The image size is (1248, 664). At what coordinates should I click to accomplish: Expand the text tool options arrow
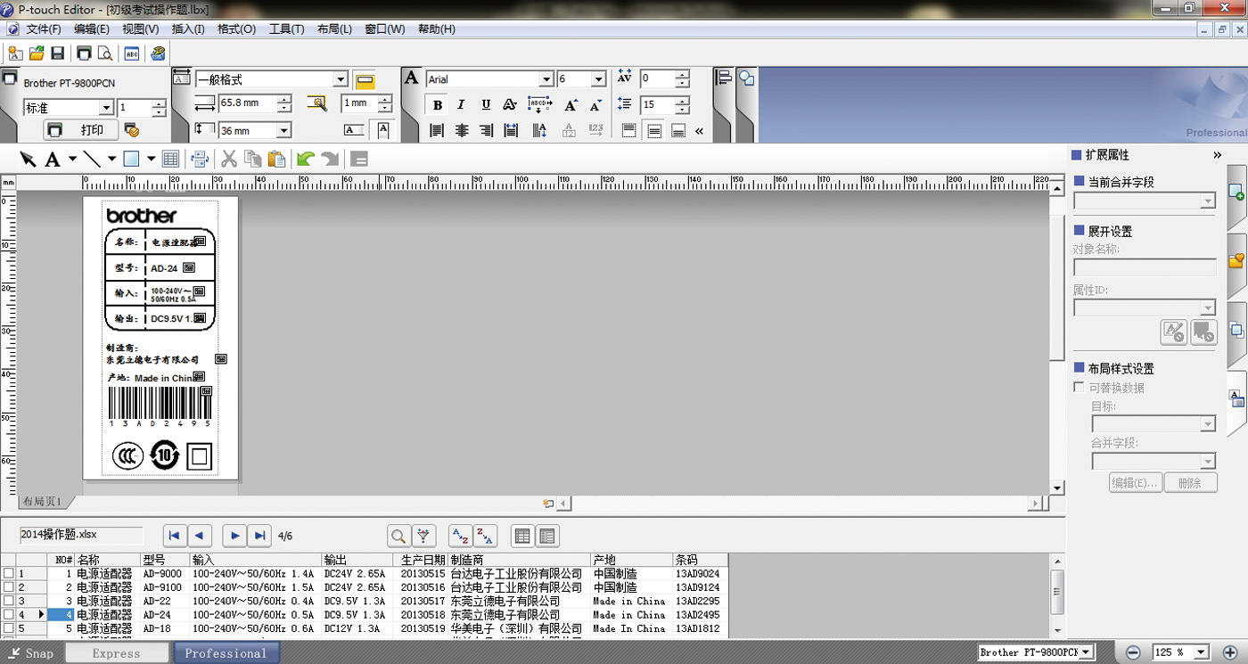pos(70,160)
